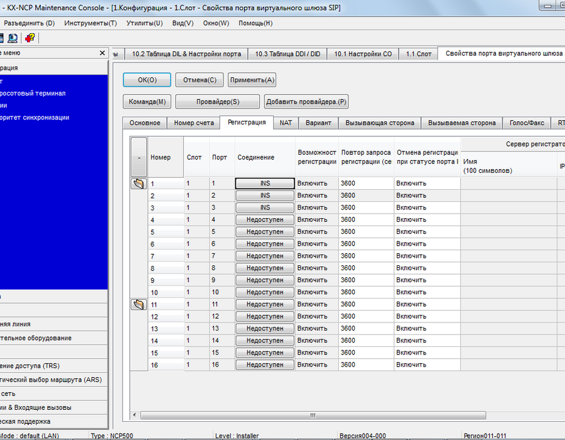Click the 3600 value in row 5
The image size is (565, 440).
tap(366, 232)
